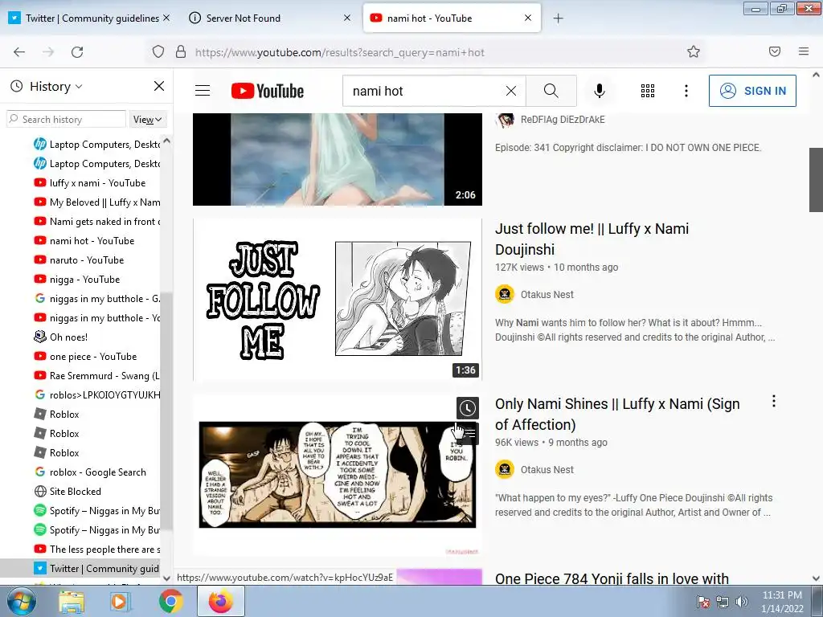Image resolution: width=823 pixels, height=617 pixels.
Task: Open 'one piece - YouTube' history entry
Action: pos(93,357)
